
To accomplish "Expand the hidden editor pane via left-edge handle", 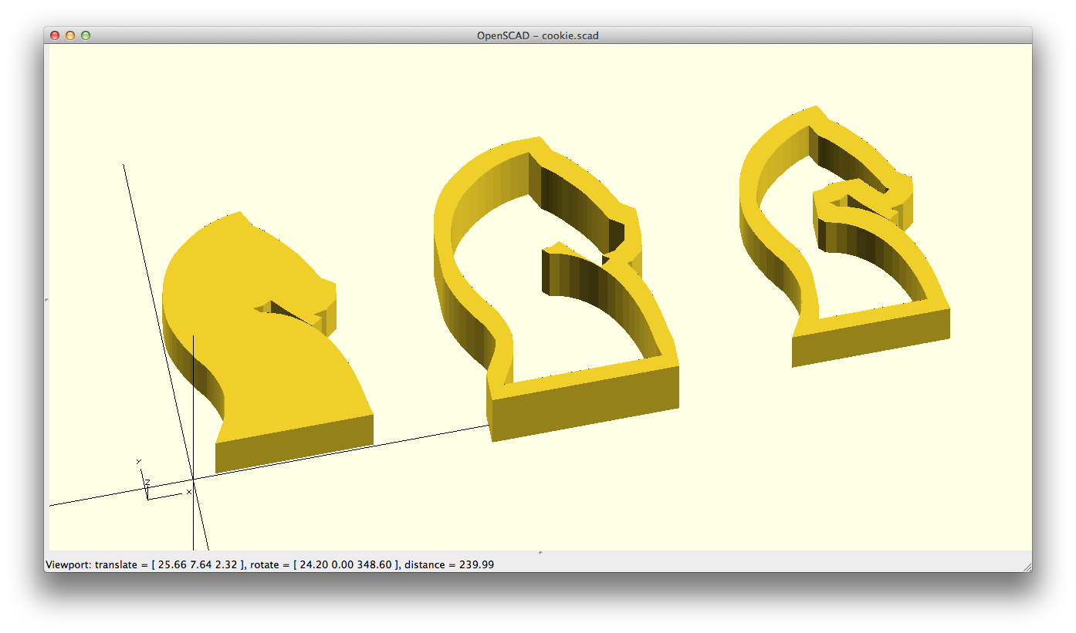I will pyautogui.click(x=47, y=298).
